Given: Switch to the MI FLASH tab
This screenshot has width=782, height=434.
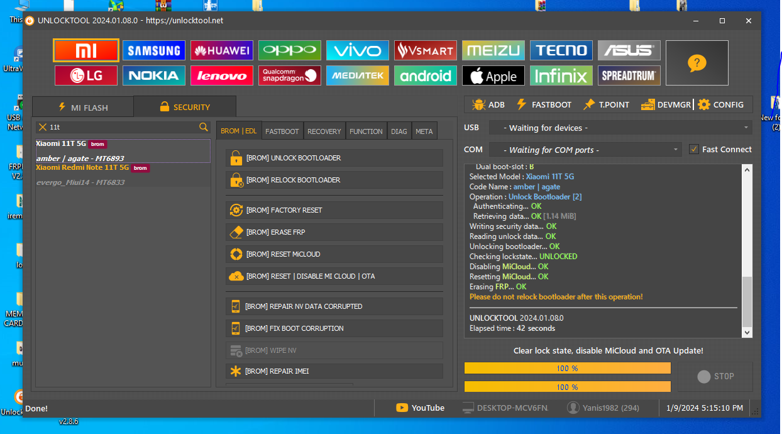Looking at the screenshot, I should coord(83,107).
